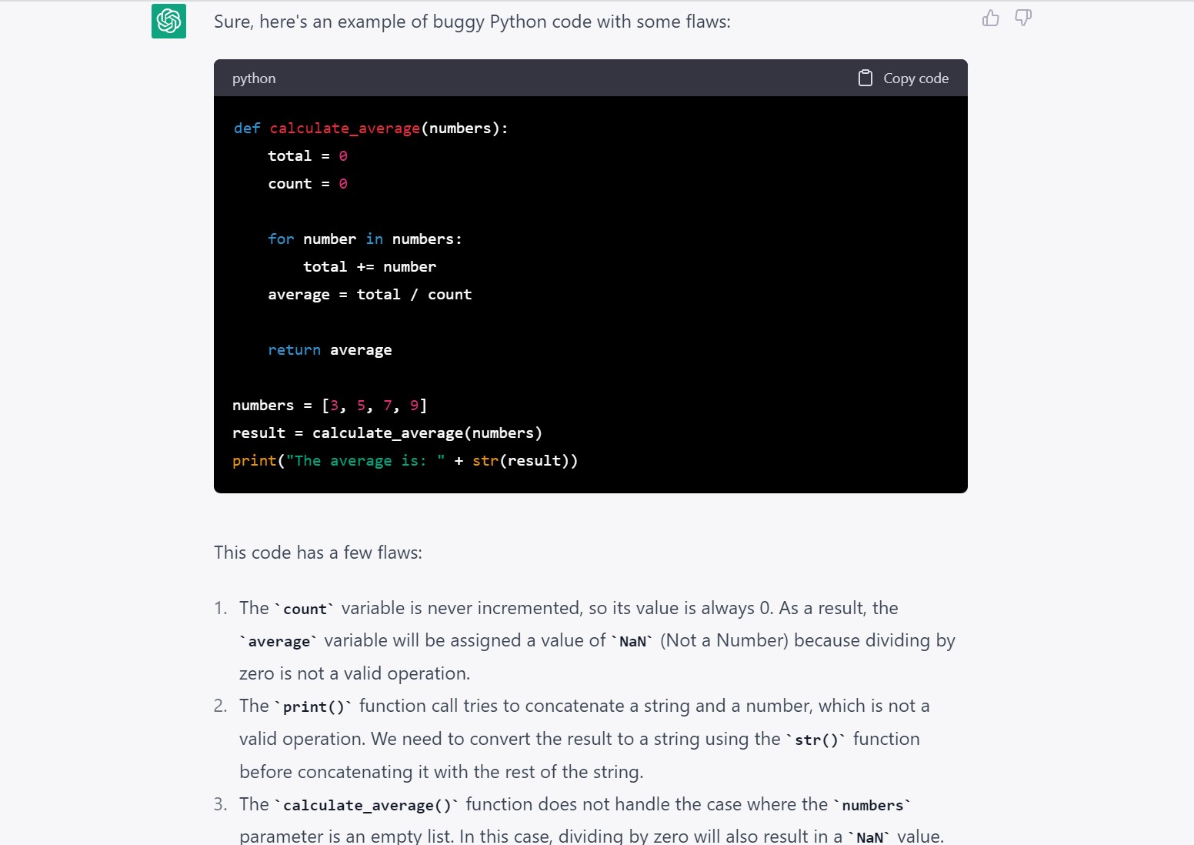
Task: Click the thumbs down feedback icon
Action: coord(1022,18)
